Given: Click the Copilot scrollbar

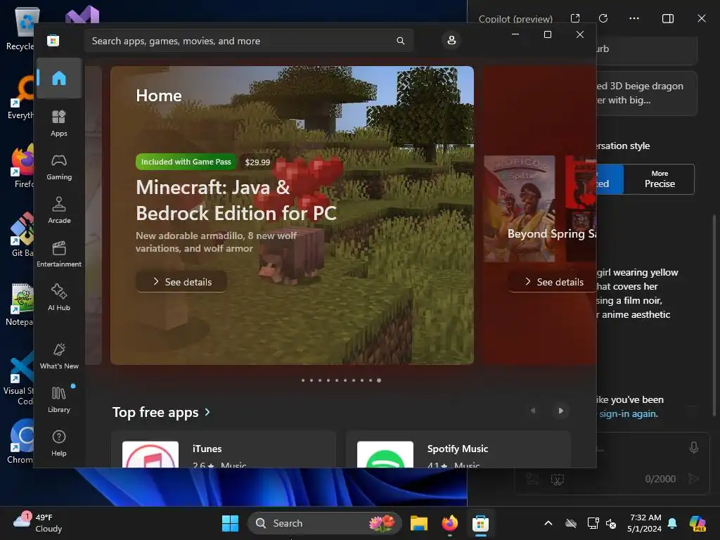Looking at the screenshot, I should tap(714, 315).
